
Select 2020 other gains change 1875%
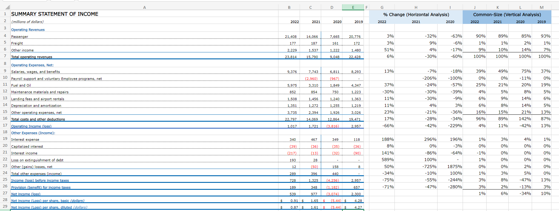point(454,166)
